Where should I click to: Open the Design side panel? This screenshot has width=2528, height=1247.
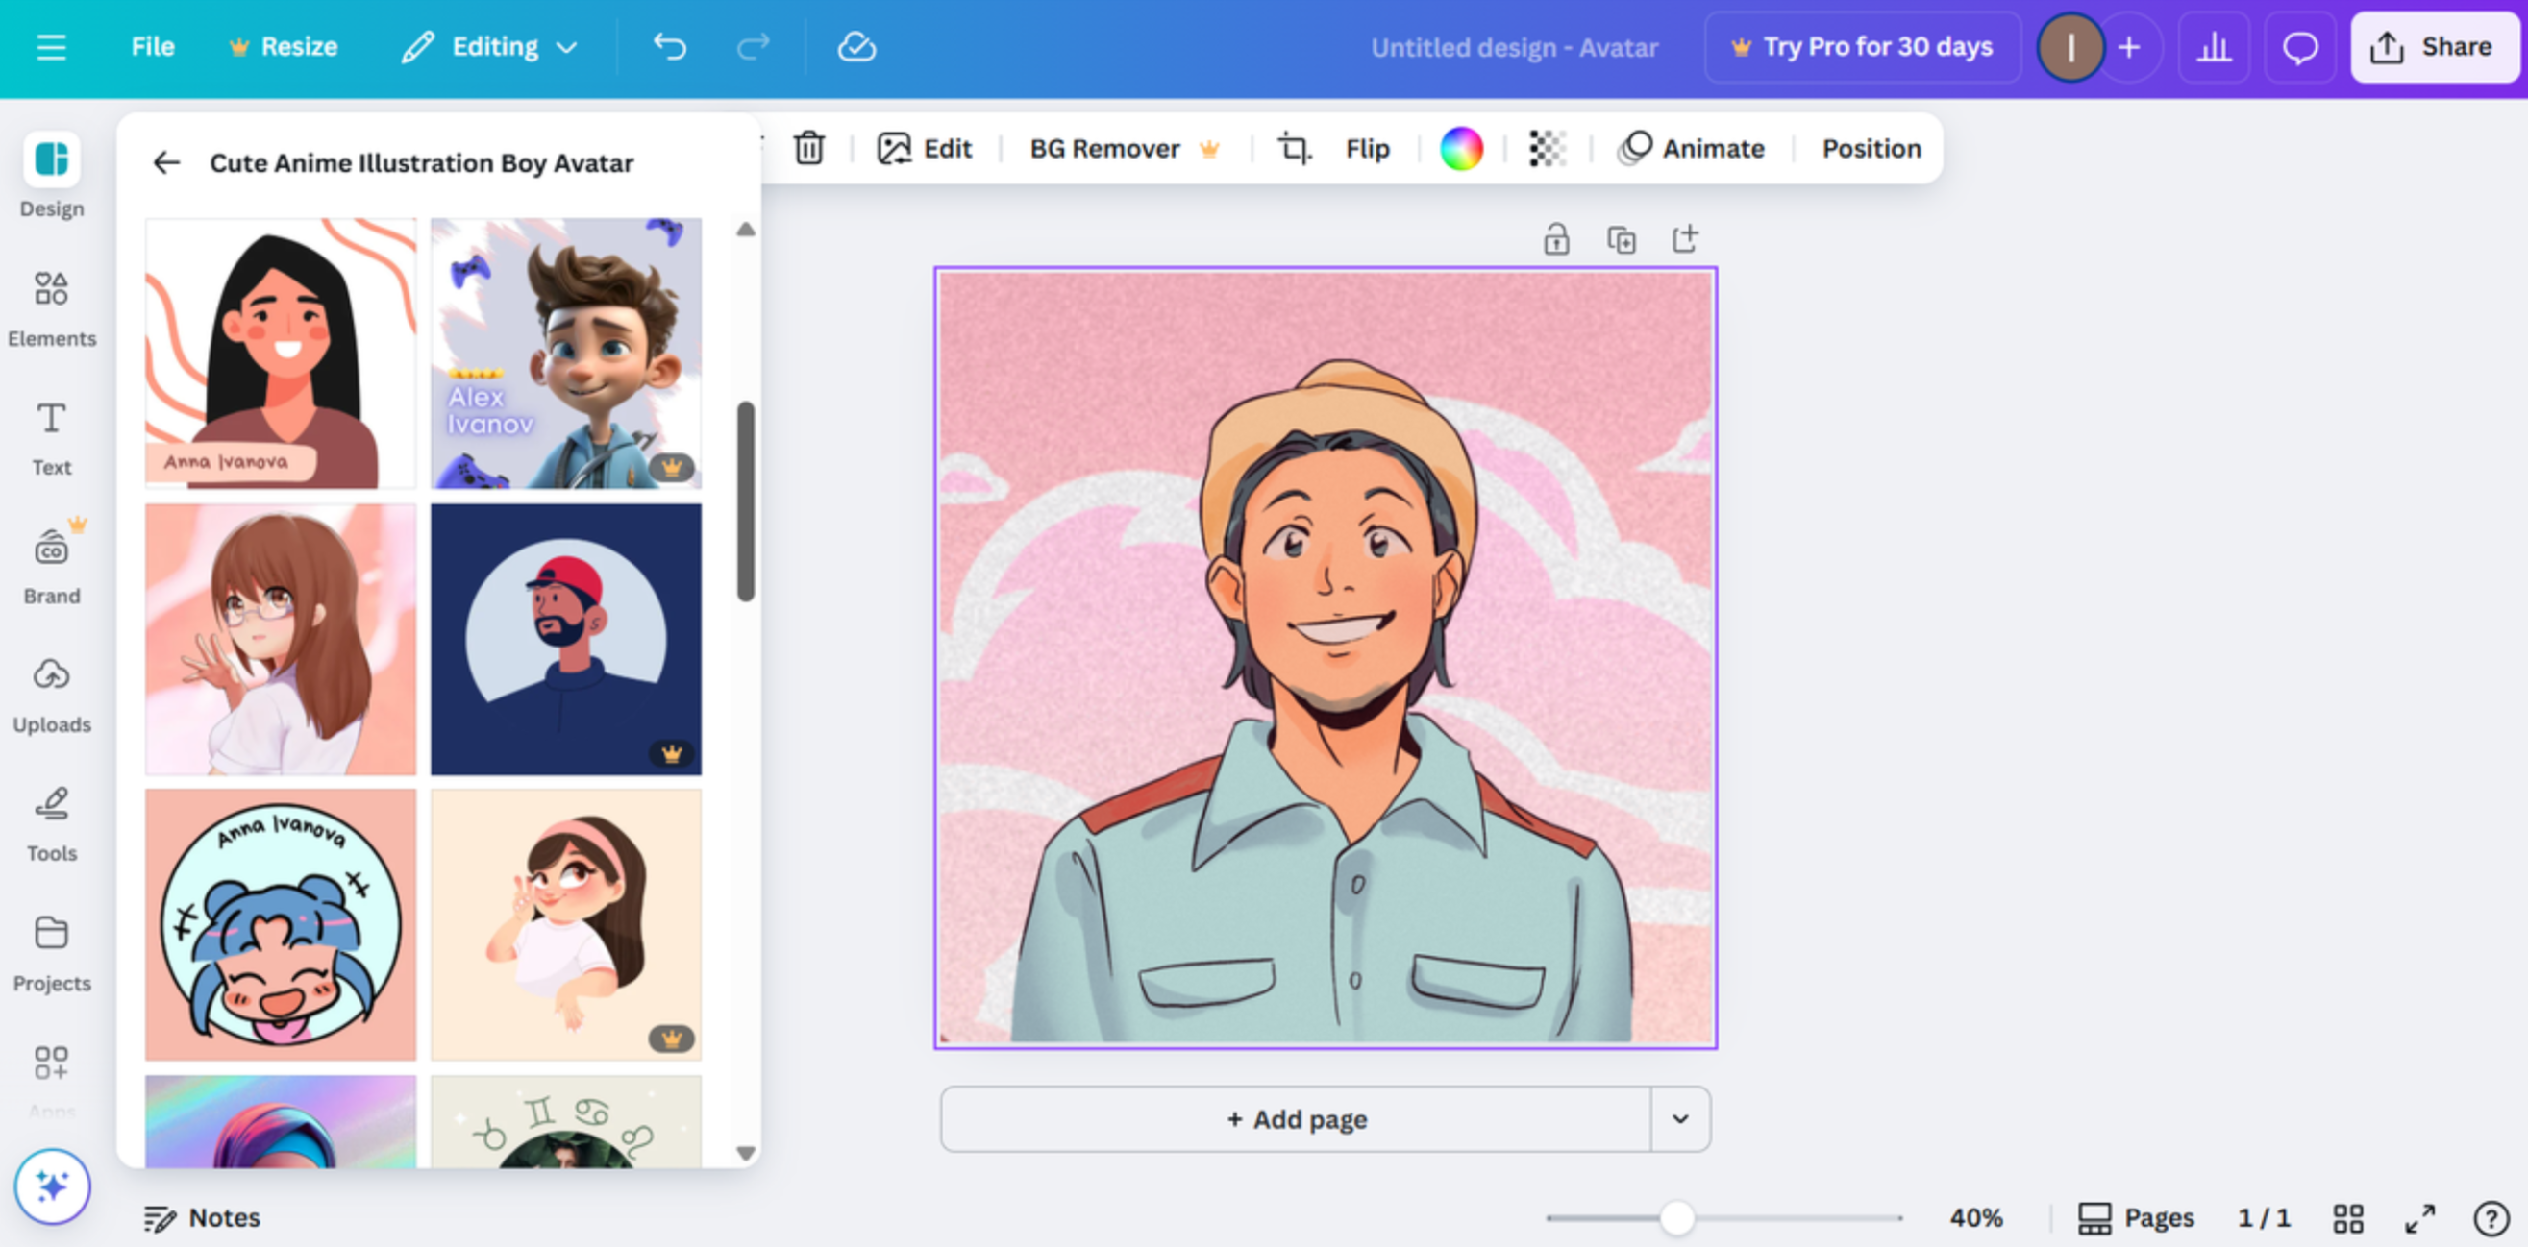click(x=52, y=176)
